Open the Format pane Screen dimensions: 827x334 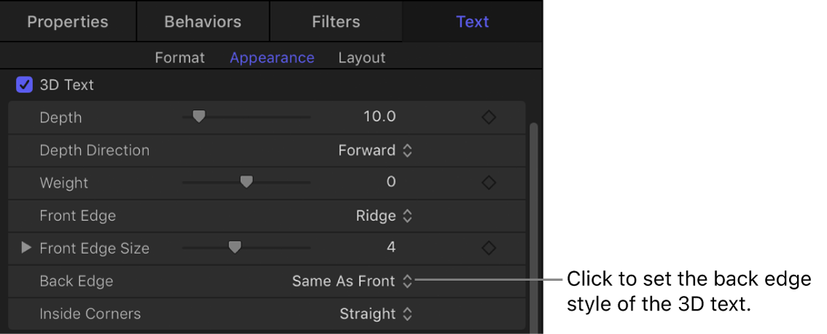tap(179, 58)
